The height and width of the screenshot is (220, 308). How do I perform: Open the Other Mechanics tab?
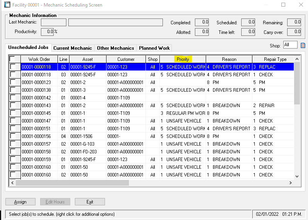[x=115, y=48]
